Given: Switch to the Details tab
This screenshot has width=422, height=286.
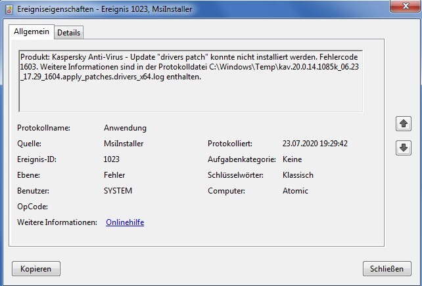Looking at the screenshot, I should point(68,33).
